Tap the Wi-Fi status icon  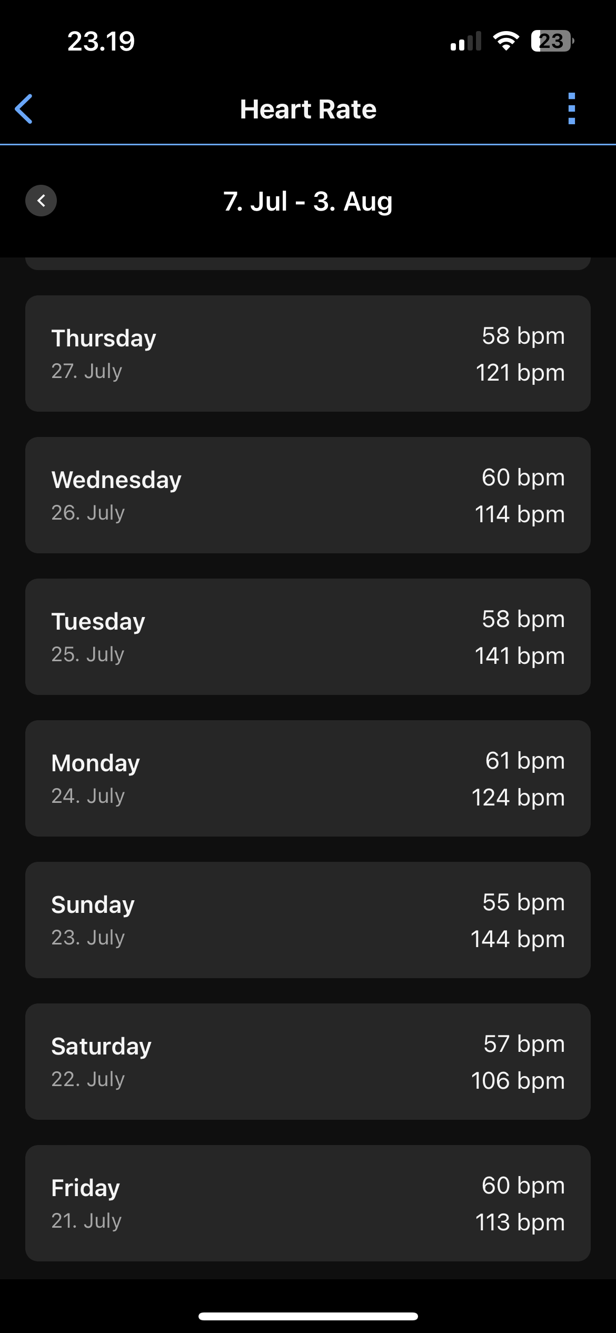(506, 41)
